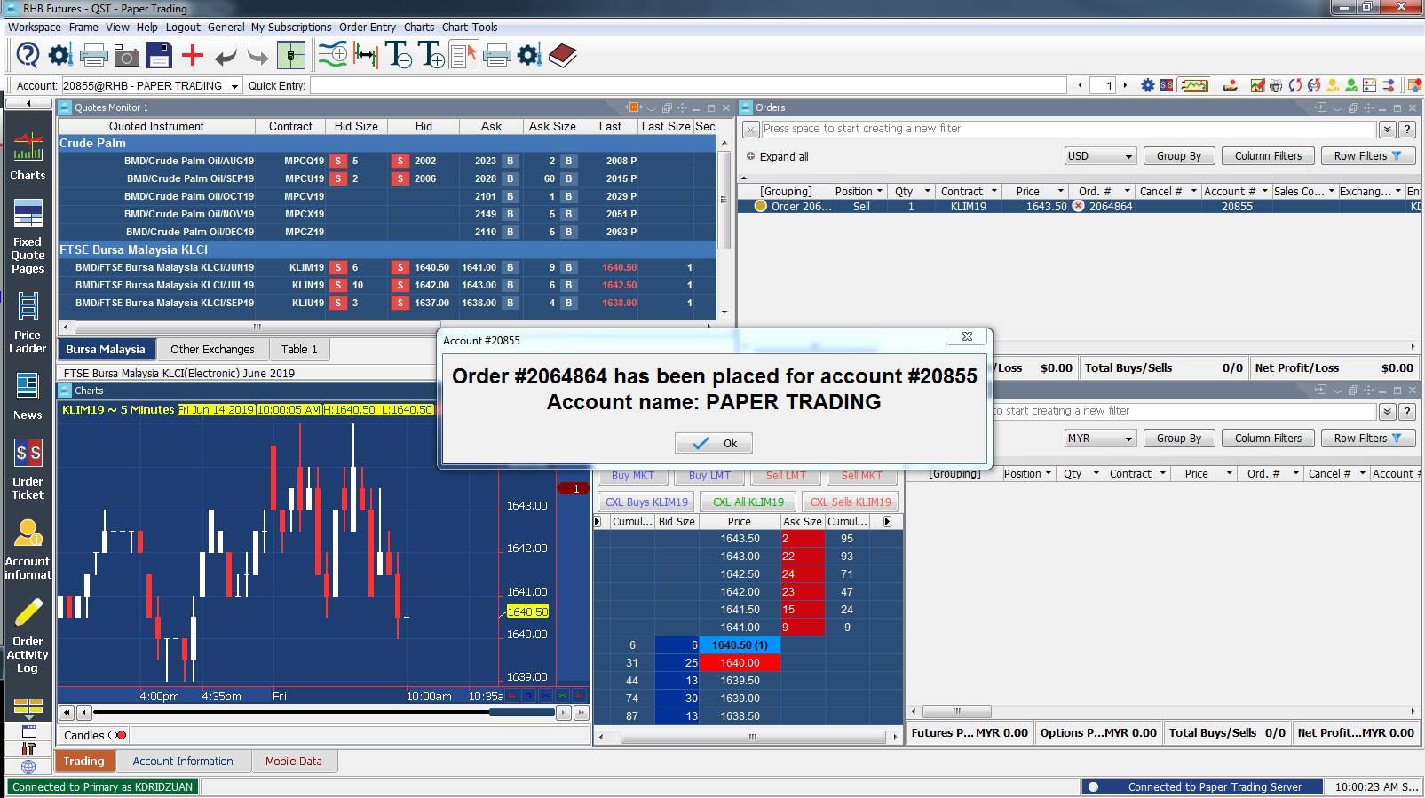The width and height of the screenshot is (1425, 798).
Task: Click the red book icon in toolbar
Action: point(563,56)
